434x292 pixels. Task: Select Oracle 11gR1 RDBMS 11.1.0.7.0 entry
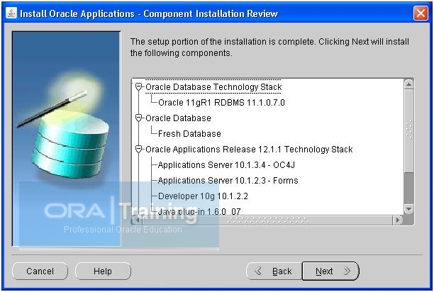coord(221,103)
